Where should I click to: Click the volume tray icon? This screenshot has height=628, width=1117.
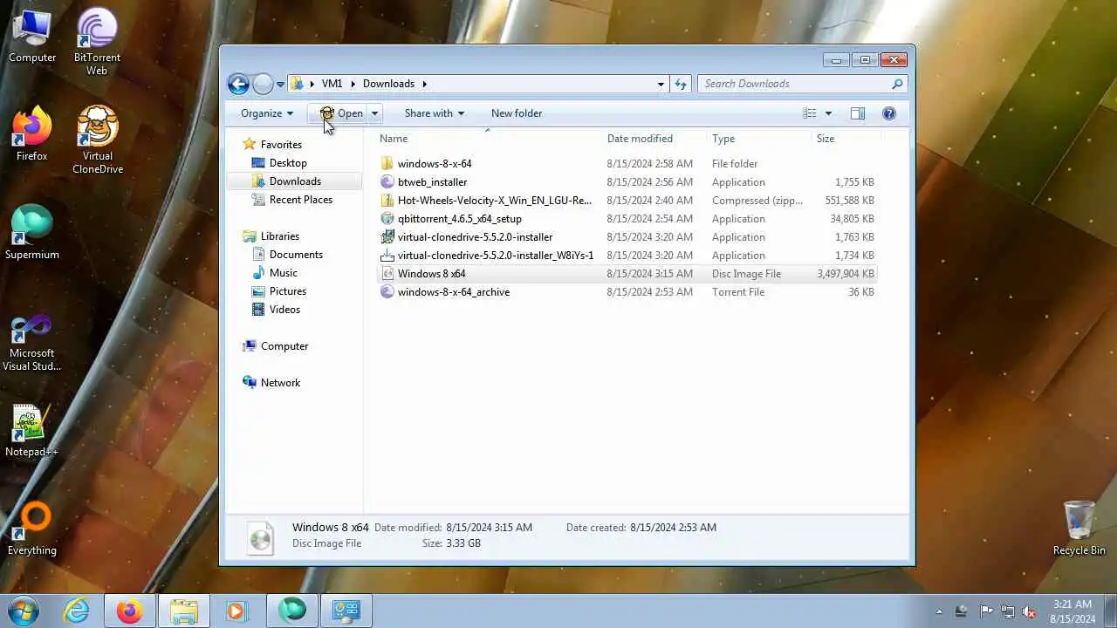point(1030,611)
